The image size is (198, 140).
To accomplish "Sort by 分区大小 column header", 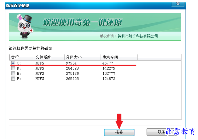I will (x=83, y=57).
